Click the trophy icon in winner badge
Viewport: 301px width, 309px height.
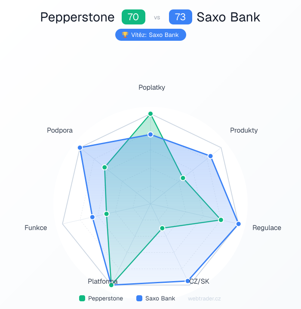tap(125, 35)
